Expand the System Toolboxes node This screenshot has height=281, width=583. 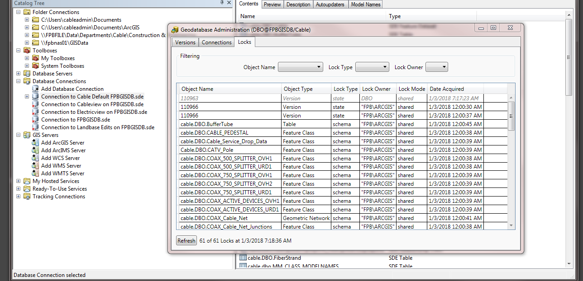pyautogui.click(x=27, y=66)
